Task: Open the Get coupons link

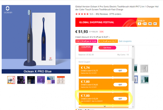Action: [x=125, y=41]
